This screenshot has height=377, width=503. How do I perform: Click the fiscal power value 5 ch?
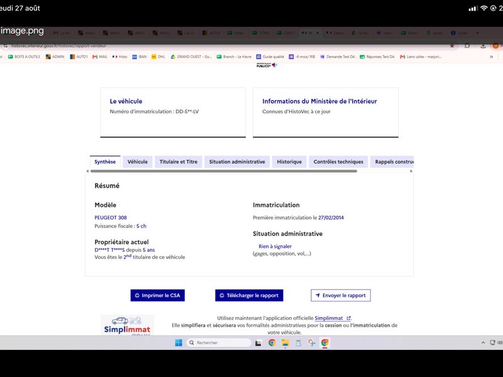141,226
